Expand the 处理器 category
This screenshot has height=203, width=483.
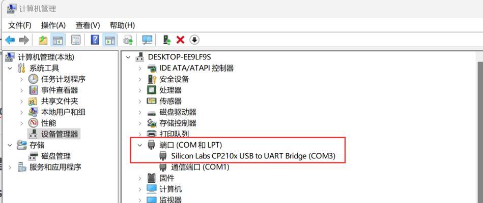pos(140,90)
